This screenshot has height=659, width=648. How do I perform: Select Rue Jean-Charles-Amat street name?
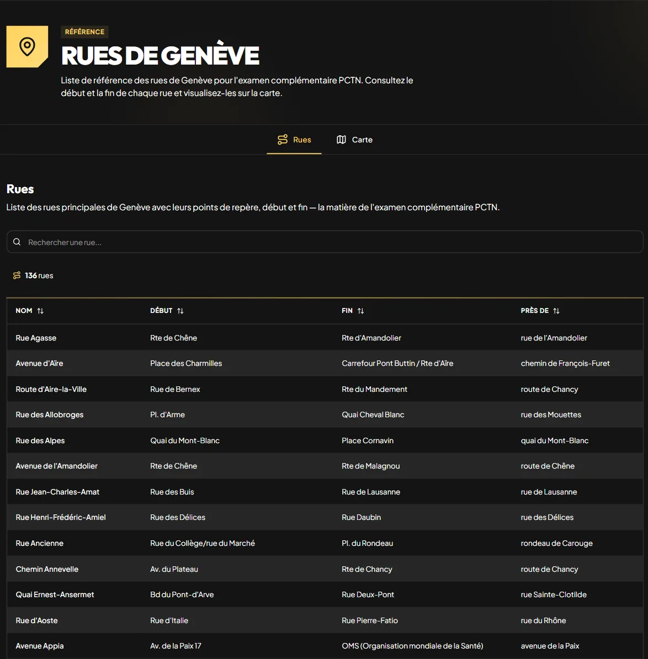coord(57,492)
